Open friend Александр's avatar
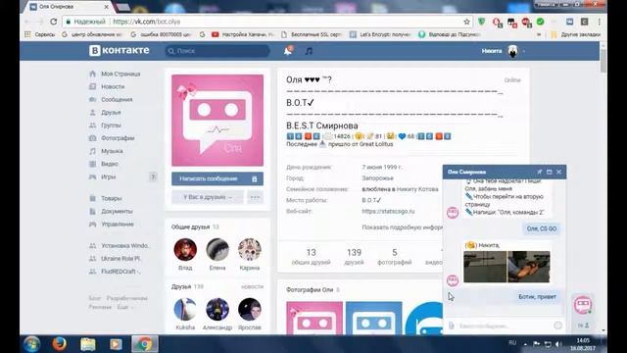This screenshot has height=353, width=627. click(217, 309)
